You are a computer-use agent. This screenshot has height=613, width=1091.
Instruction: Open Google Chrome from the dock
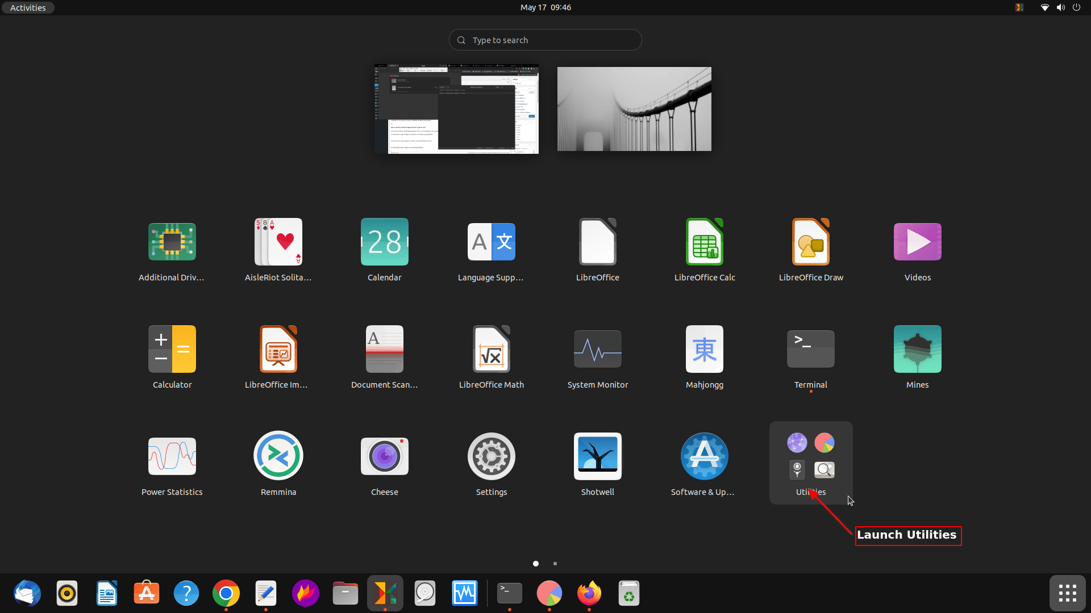tap(226, 593)
